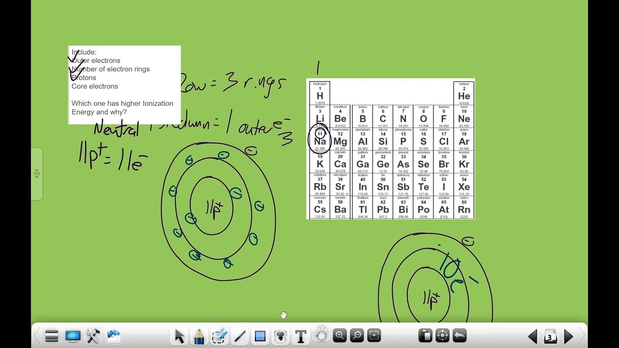Image resolution: width=619 pixels, height=348 pixels.
Task: Expand the left side panel tab
Action: tap(37, 174)
